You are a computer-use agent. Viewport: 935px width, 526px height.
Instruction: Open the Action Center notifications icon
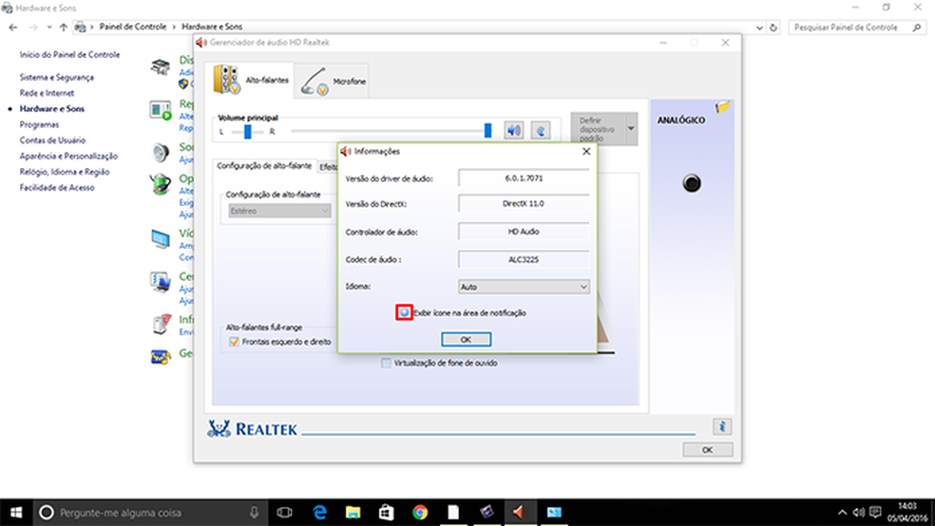tap(875, 513)
